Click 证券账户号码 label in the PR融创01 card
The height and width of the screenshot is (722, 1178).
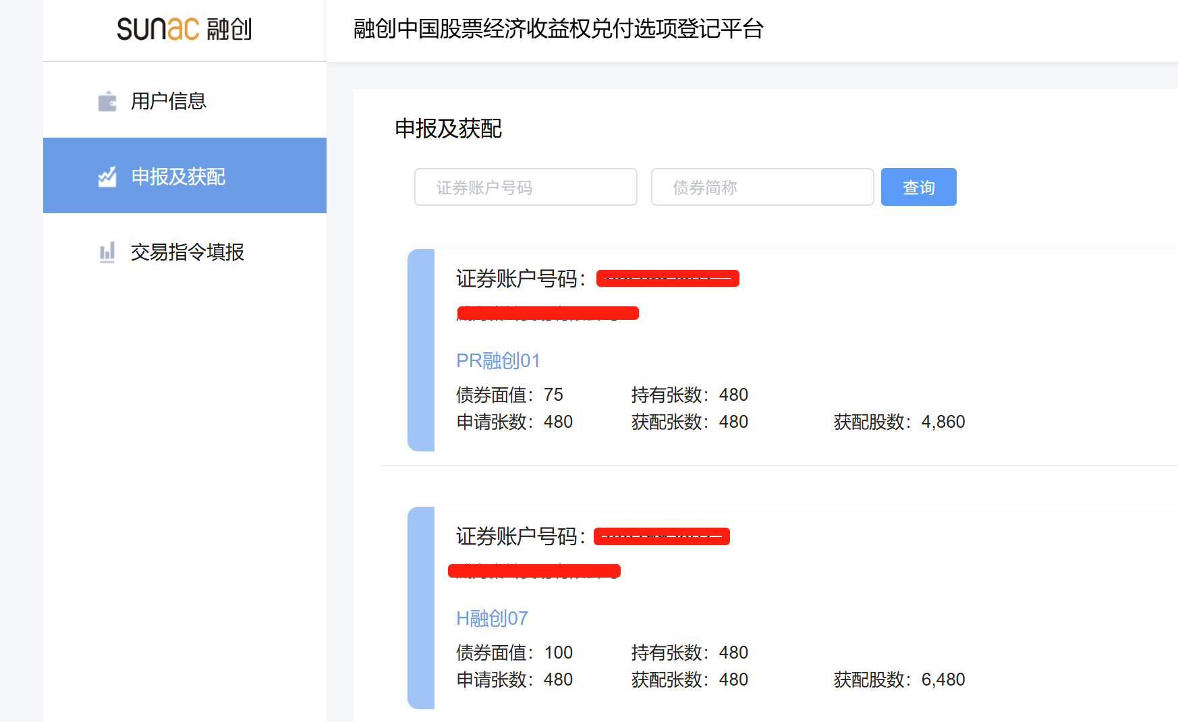[x=521, y=279]
